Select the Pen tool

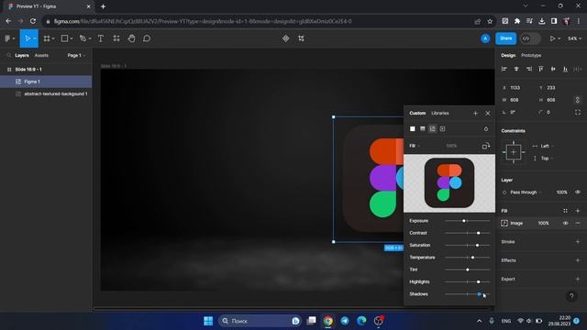(x=83, y=38)
